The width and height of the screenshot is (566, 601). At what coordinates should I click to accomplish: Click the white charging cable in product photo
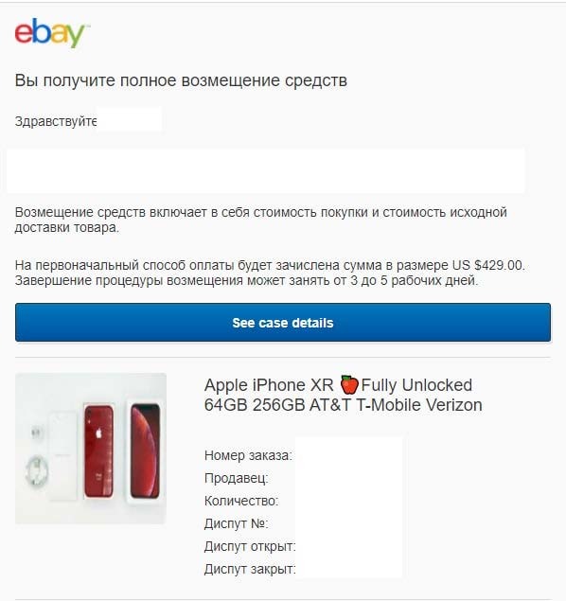37,470
